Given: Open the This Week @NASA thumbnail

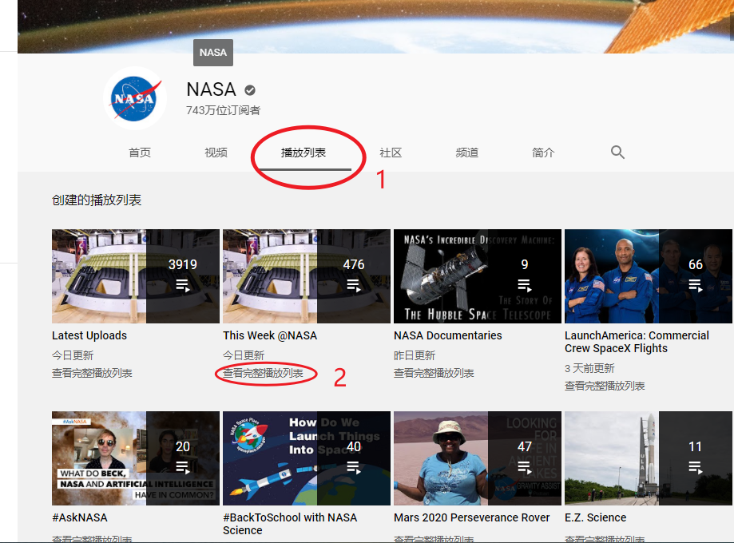Looking at the screenshot, I should tap(307, 276).
